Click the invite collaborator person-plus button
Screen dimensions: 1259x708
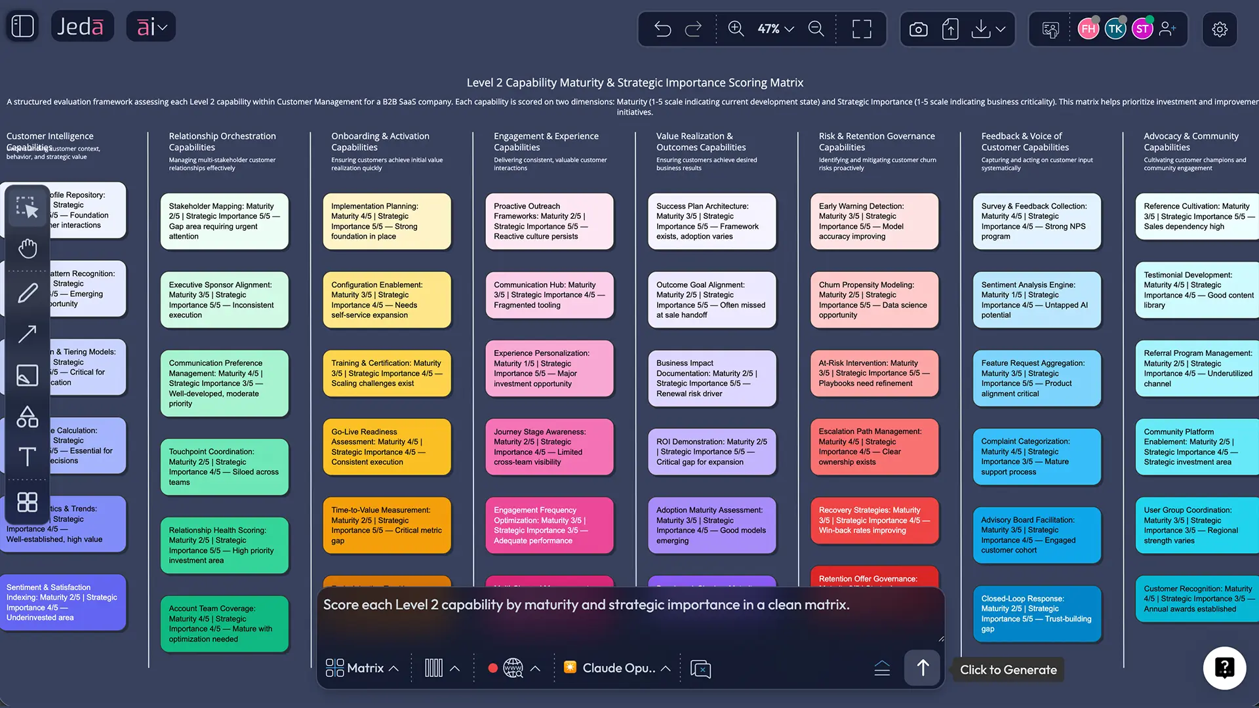pos(1169,29)
